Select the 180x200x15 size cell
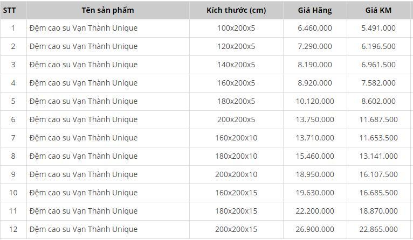 coord(236,211)
